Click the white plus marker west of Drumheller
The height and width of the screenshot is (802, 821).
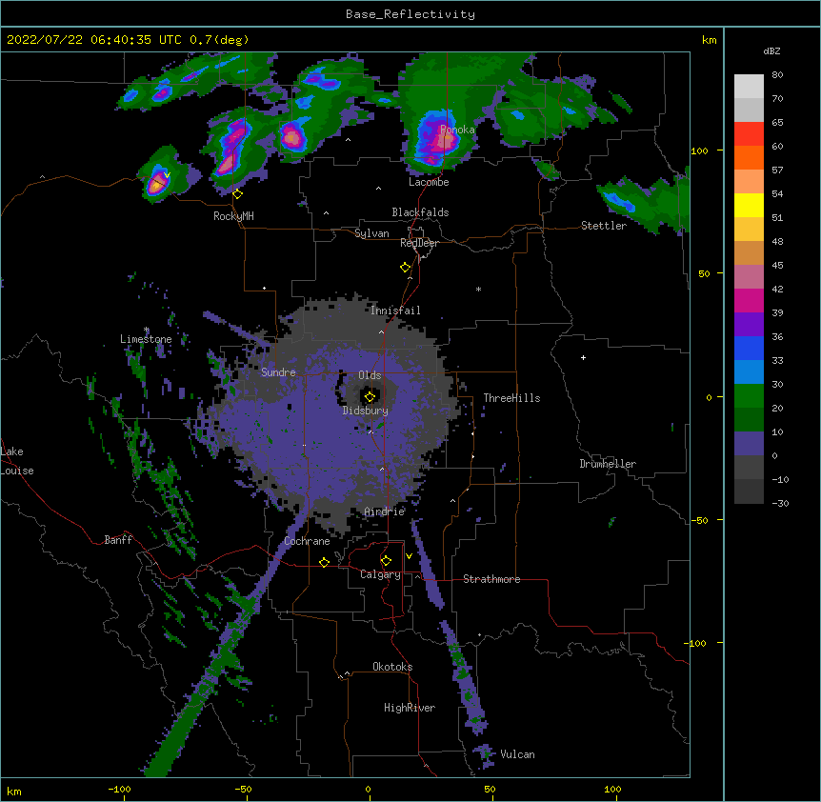point(583,357)
